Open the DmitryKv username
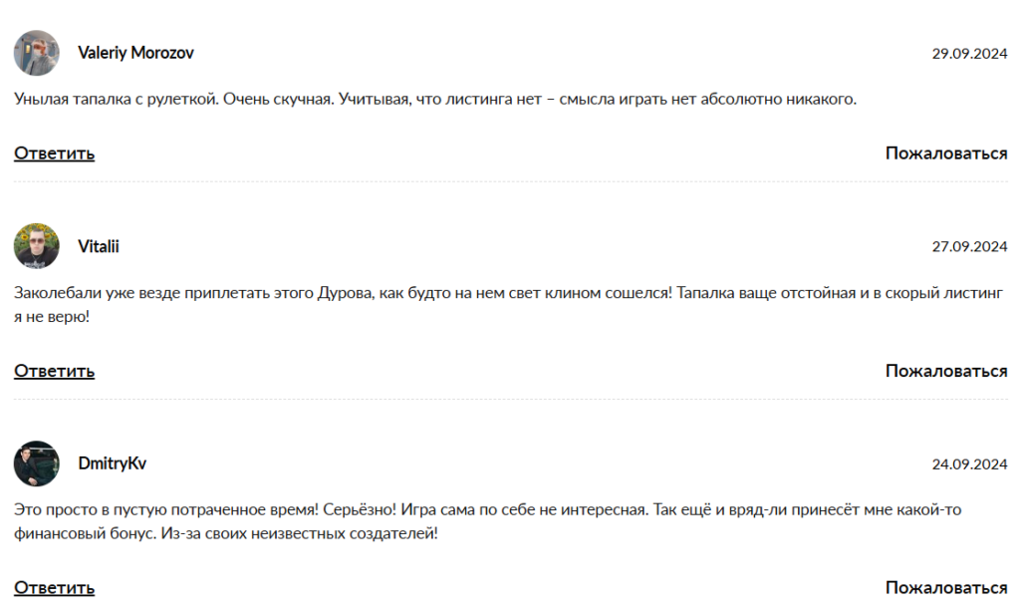Image resolution: width=1020 pixels, height=611 pixels. pos(112,463)
